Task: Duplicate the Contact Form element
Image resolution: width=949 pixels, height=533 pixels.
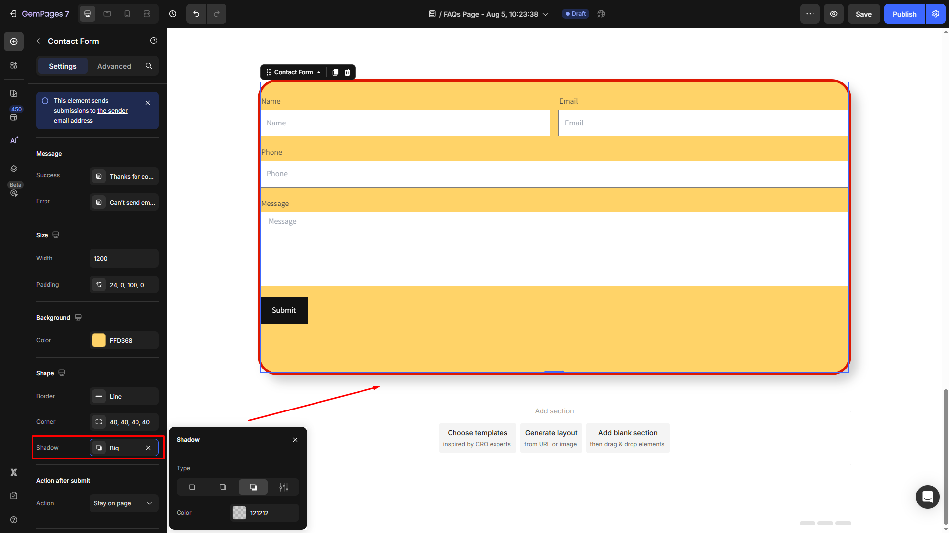Action: [x=335, y=72]
